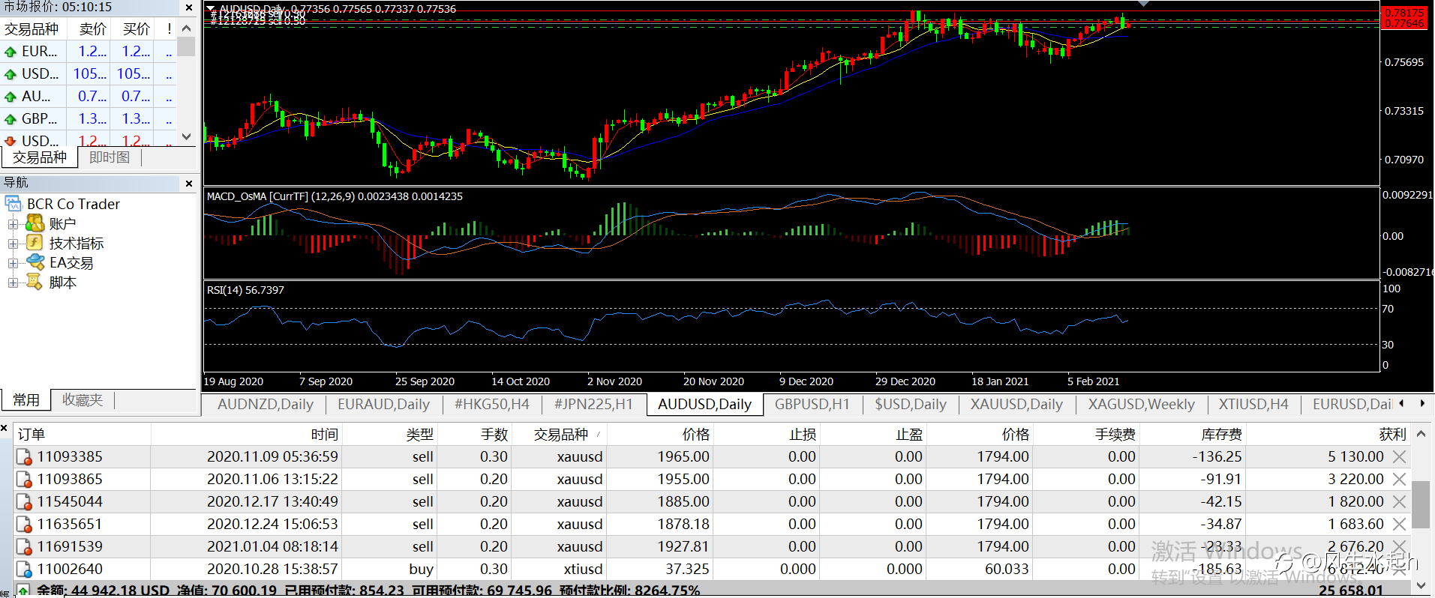Open the #JPN225,H1 chart tab
The image size is (1435, 598).
(x=593, y=404)
